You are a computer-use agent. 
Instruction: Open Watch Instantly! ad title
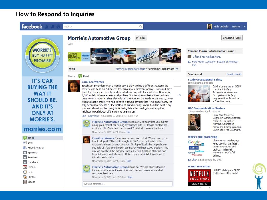pos(199,166)
